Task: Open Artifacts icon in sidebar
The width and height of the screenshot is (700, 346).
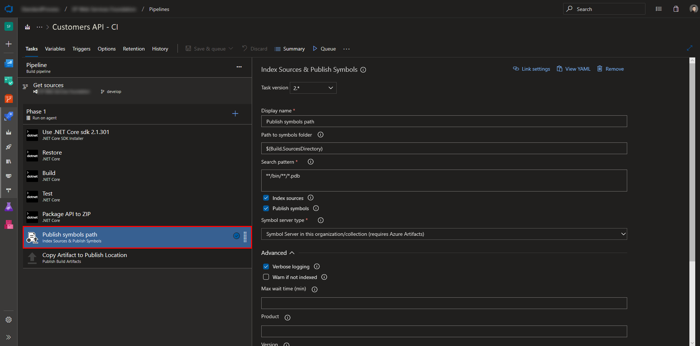Action: (9, 224)
